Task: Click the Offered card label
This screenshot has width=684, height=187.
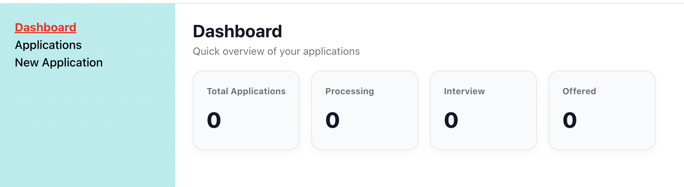Action: click(x=579, y=91)
